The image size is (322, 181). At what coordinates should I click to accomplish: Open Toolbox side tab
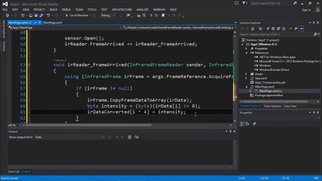[4, 46]
